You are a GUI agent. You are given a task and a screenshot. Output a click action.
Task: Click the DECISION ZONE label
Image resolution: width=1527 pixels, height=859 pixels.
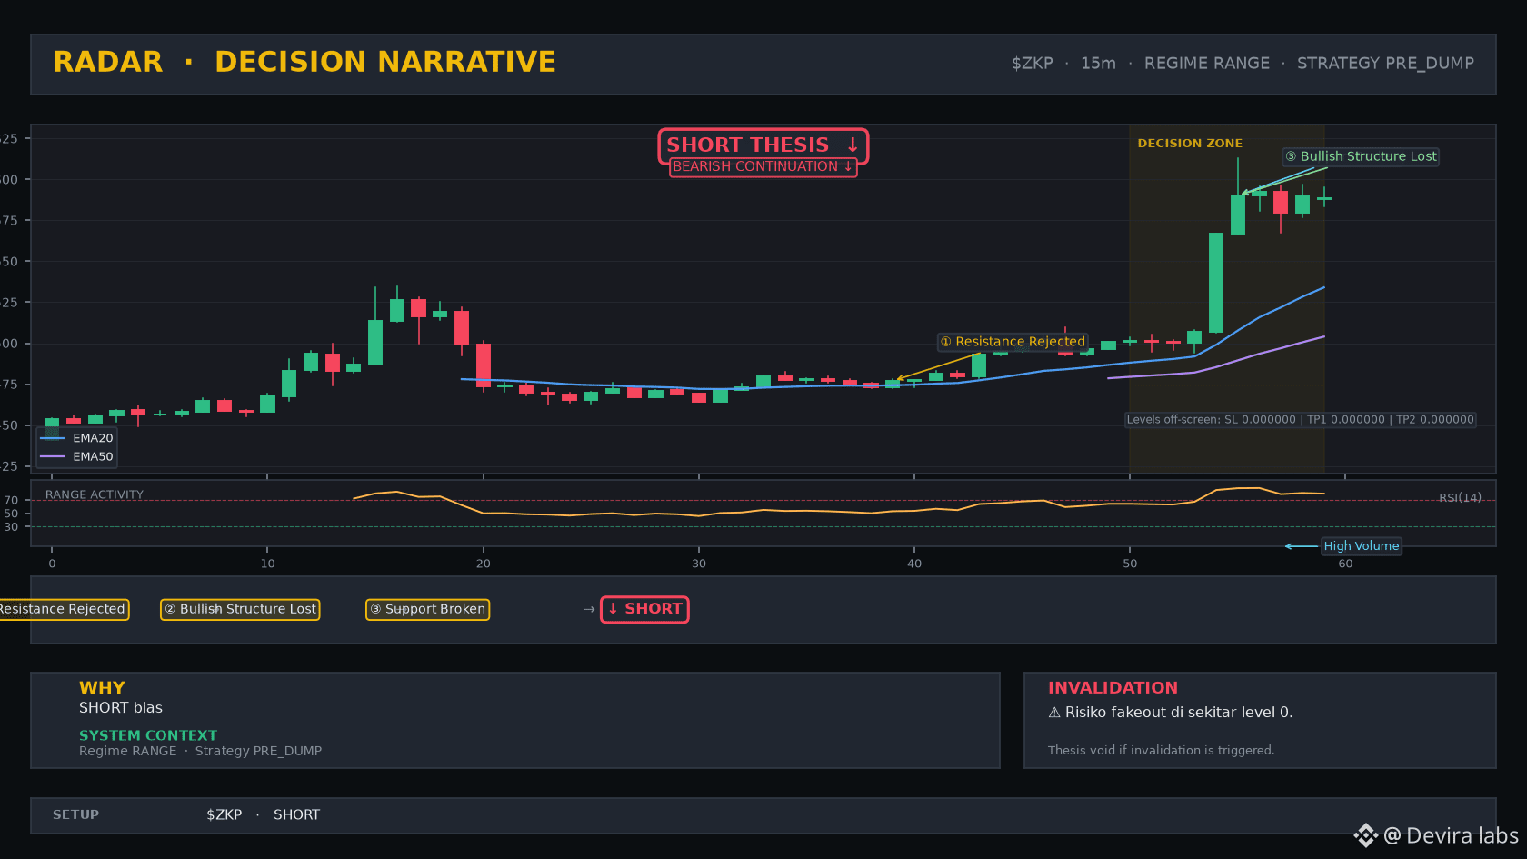pyautogui.click(x=1190, y=144)
